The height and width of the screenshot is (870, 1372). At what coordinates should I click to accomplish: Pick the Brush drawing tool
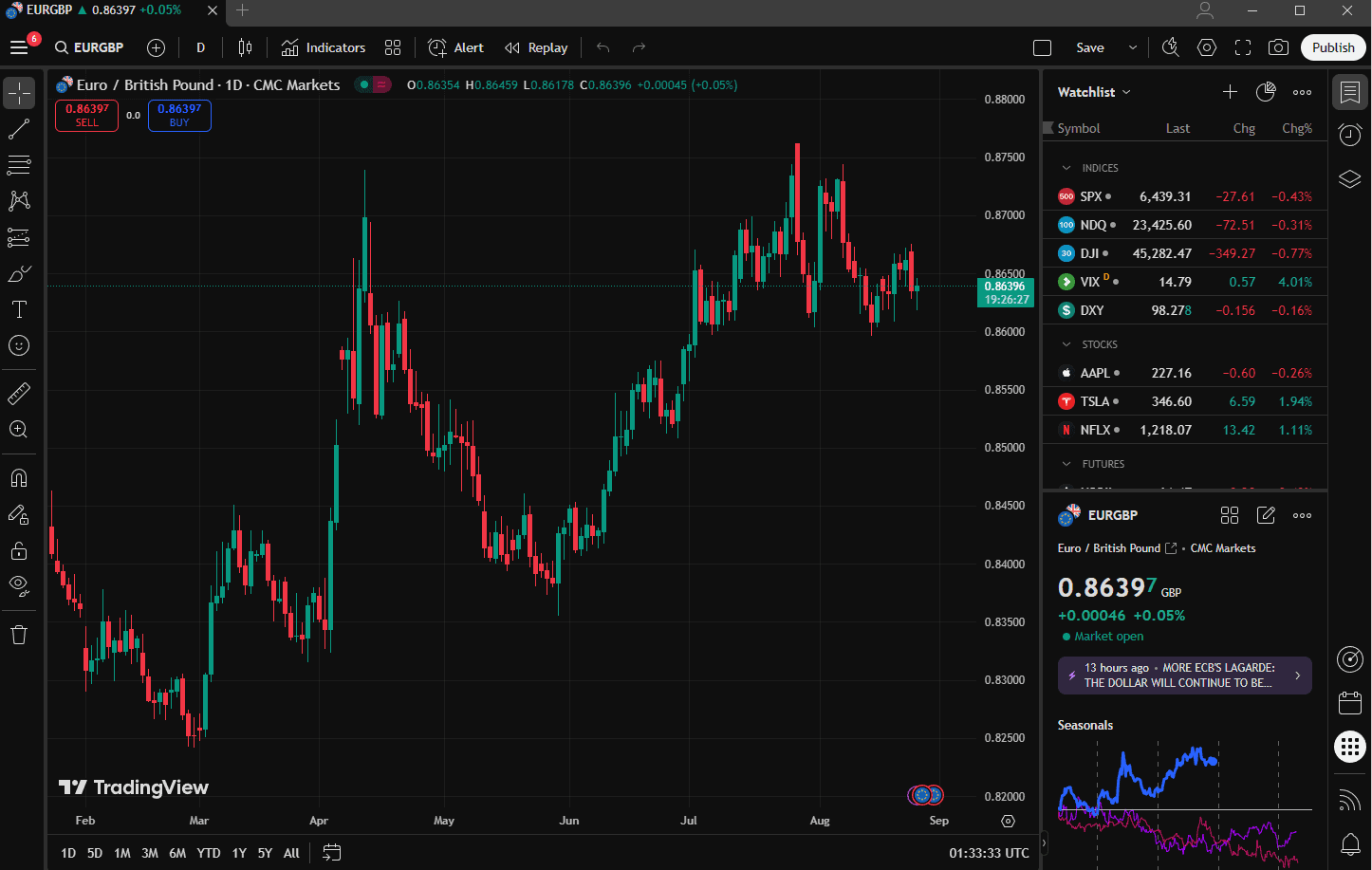click(x=19, y=273)
